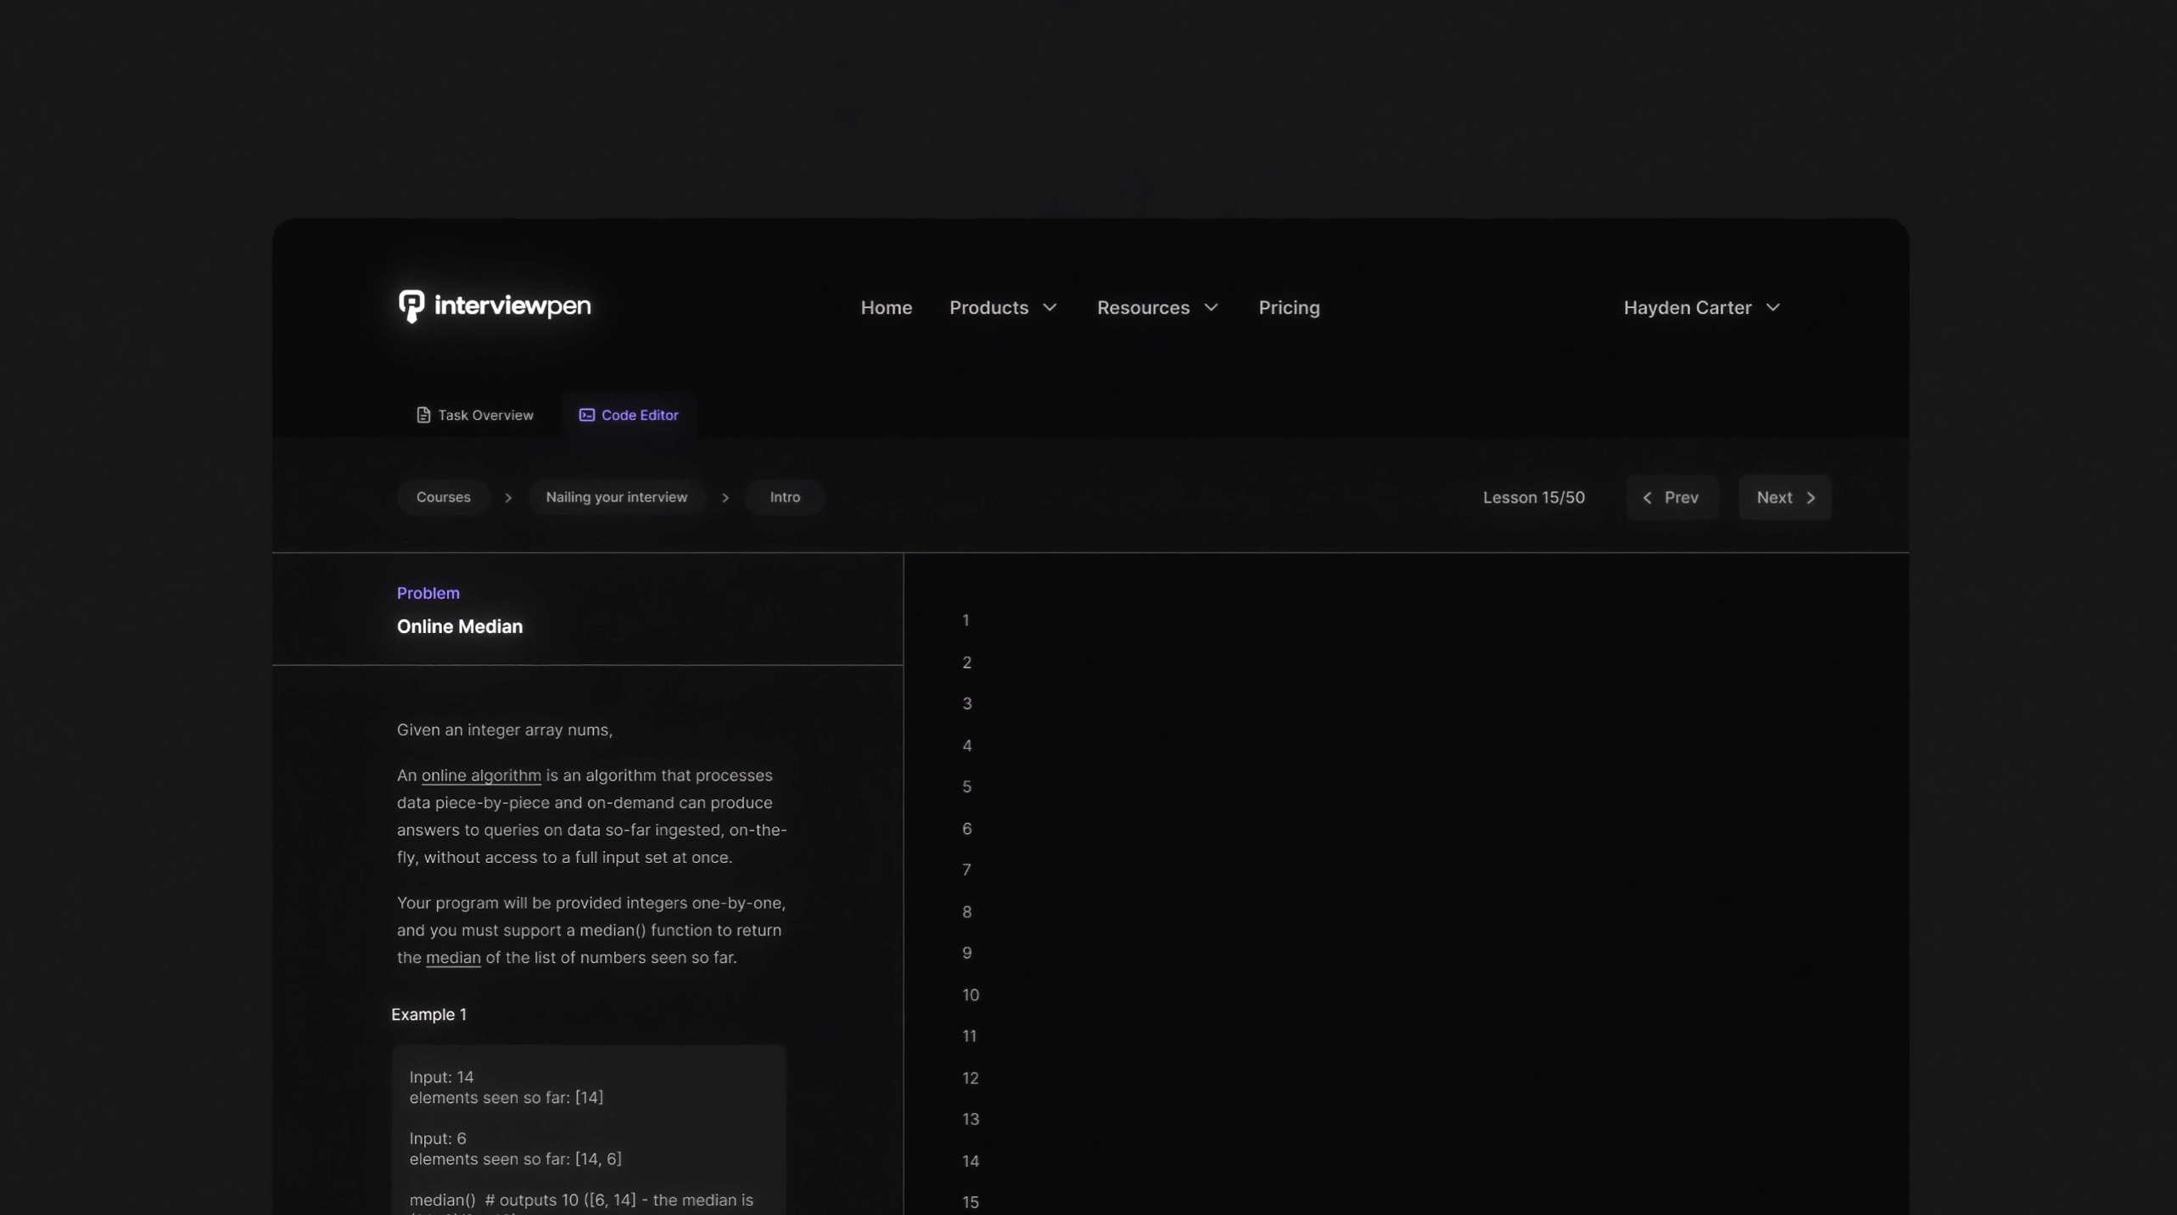Click the breadcrumb chevron before Intro
The width and height of the screenshot is (2177, 1215).
click(725, 498)
